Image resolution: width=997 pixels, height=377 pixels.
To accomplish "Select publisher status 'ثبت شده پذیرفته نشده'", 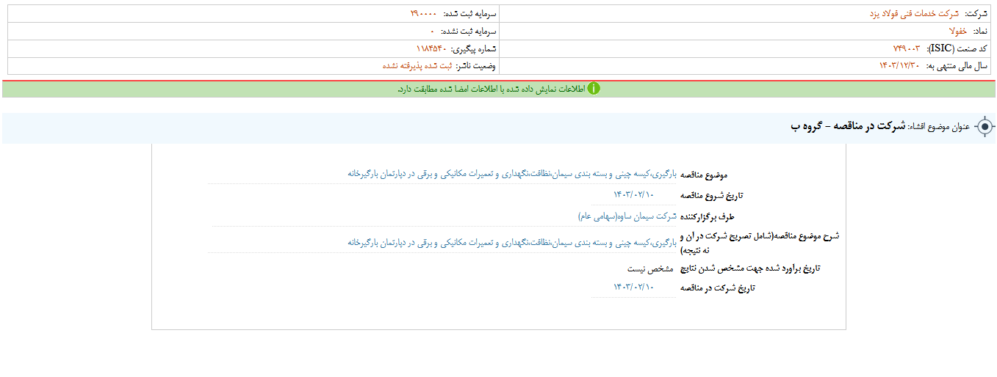I will tap(417, 66).
